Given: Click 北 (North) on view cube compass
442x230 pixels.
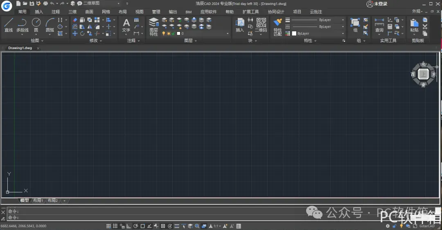Looking at the screenshot, I should pyautogui.click(x=423, y=64).
